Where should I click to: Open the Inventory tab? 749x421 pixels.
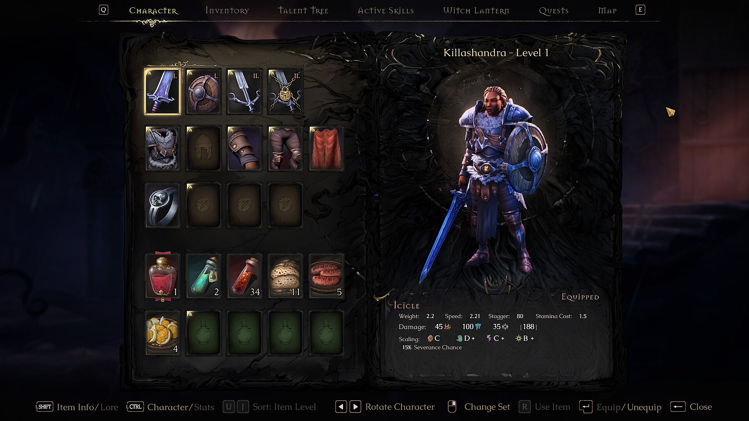(x=227, y=11)
